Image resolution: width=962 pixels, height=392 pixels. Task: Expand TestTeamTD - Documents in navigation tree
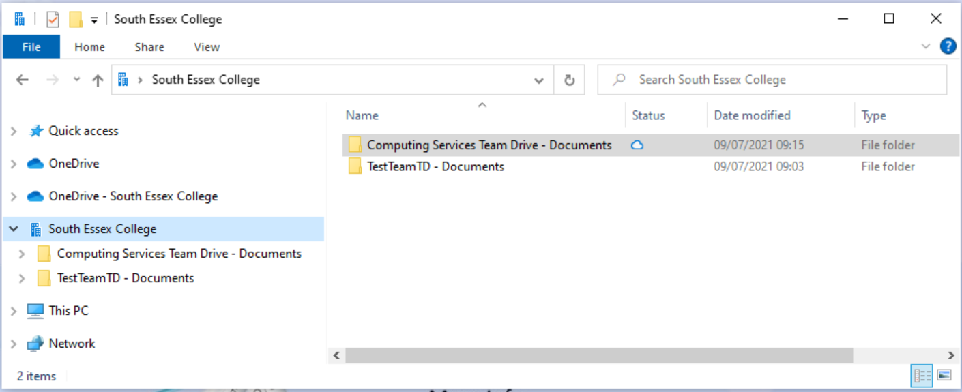(x=22, y=278)
